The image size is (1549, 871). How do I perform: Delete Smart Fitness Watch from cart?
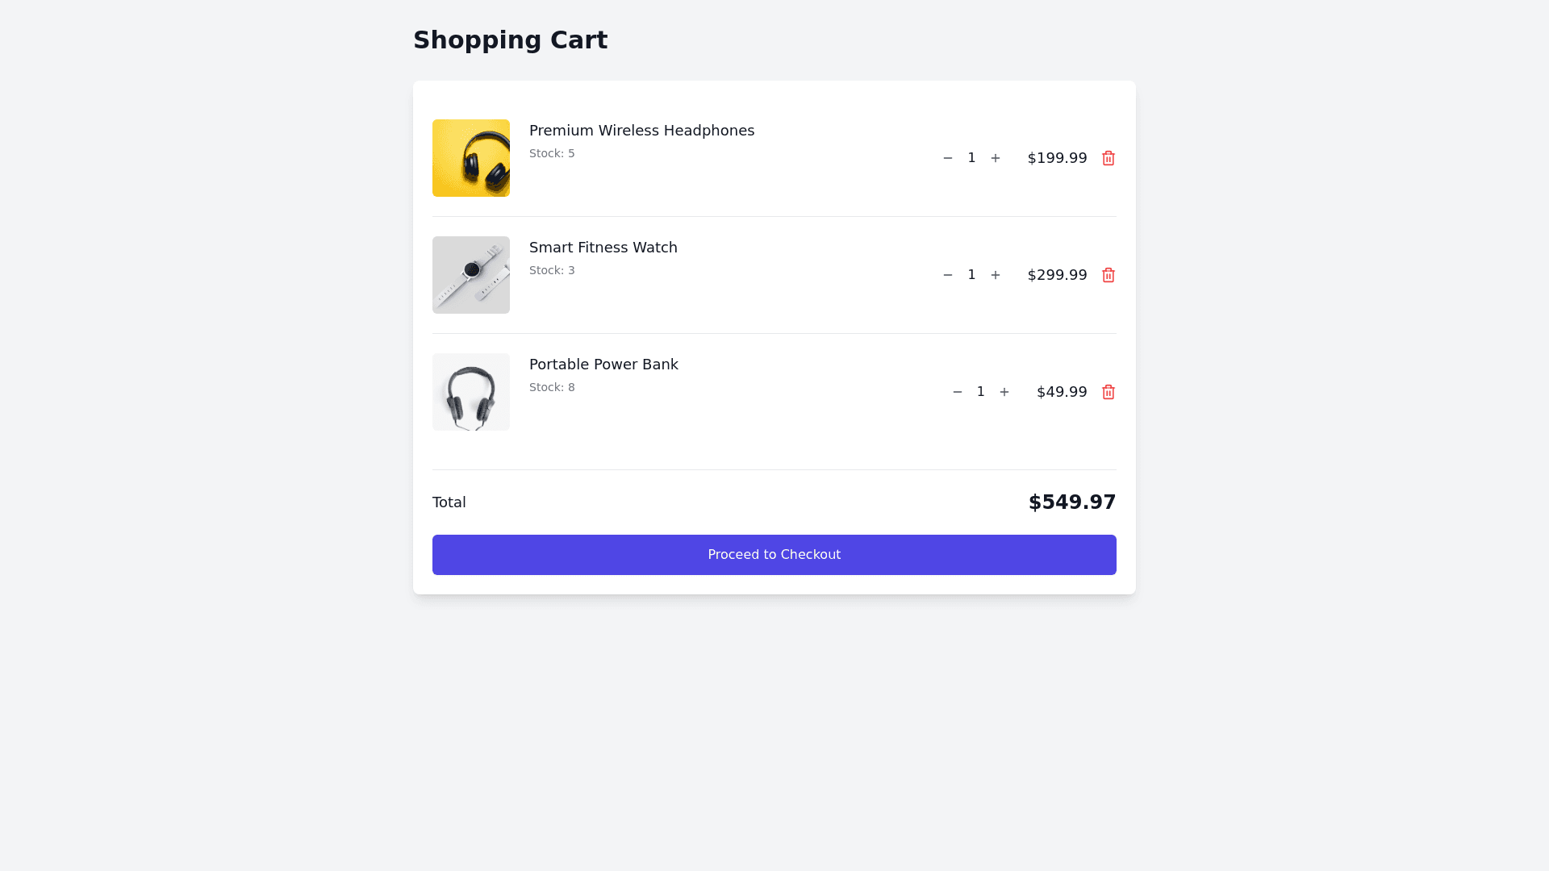point(1109,275)
